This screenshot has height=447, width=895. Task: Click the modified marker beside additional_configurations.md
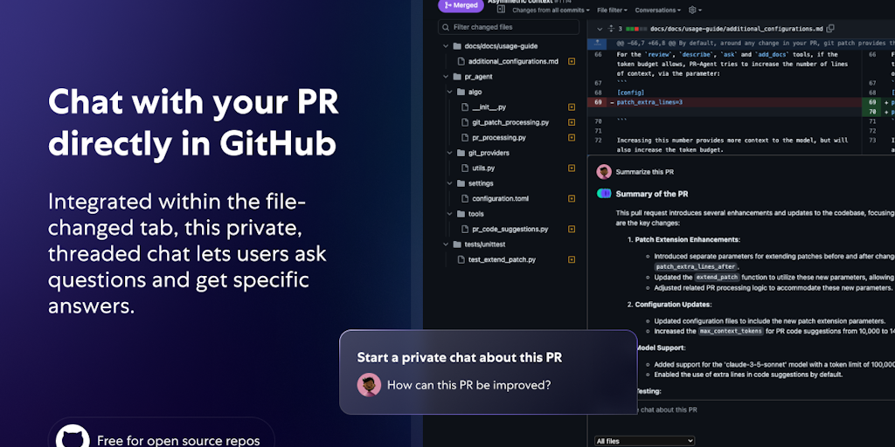[572, 61]
